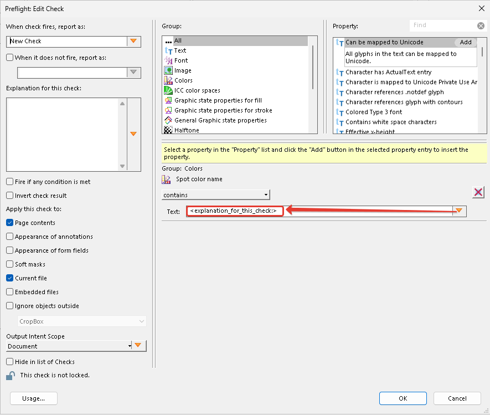Click the Cancel button
This screenshot has height=415, width=490.
(457, 398)
